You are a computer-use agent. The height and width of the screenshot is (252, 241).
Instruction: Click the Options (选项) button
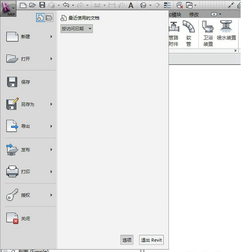pyautogui.click(x=127, y=240)
